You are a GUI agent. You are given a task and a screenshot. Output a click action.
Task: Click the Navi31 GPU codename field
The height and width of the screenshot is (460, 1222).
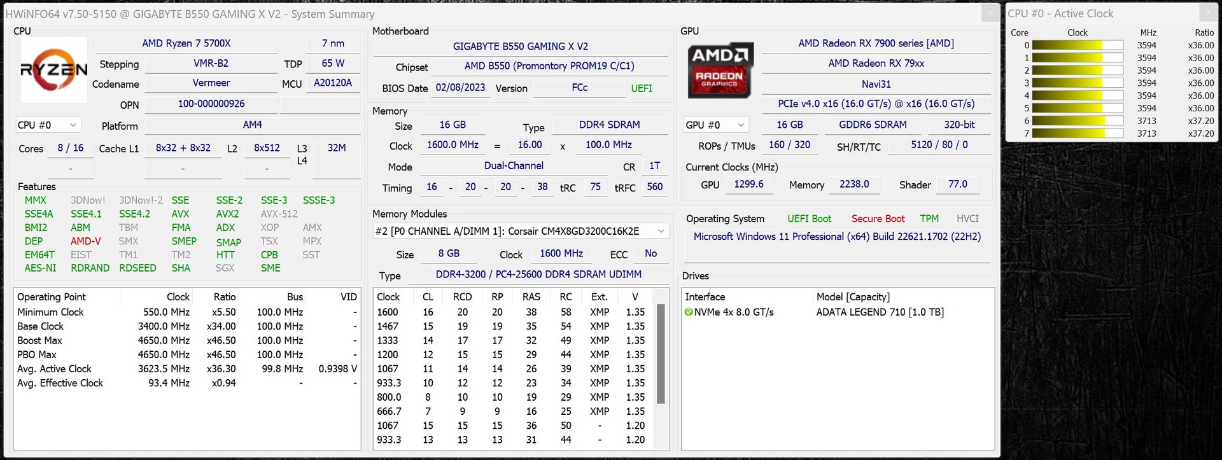[x=876, y=84]
